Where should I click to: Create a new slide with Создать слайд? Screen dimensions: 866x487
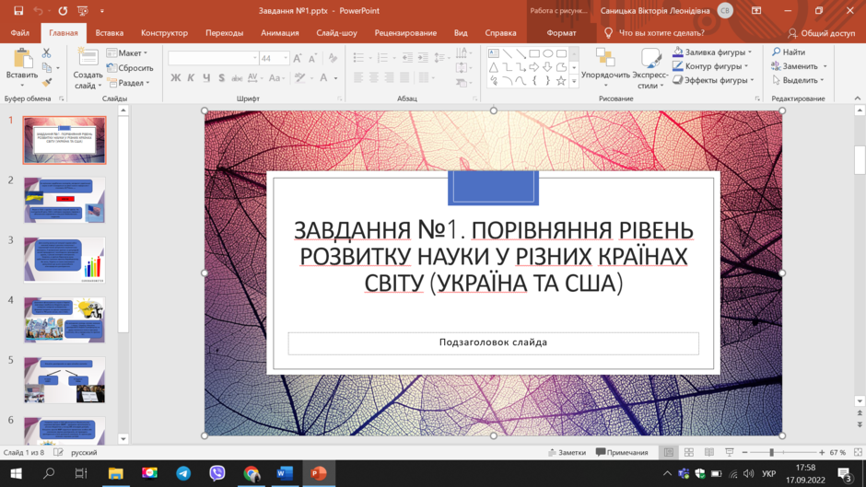click(88, 68)
